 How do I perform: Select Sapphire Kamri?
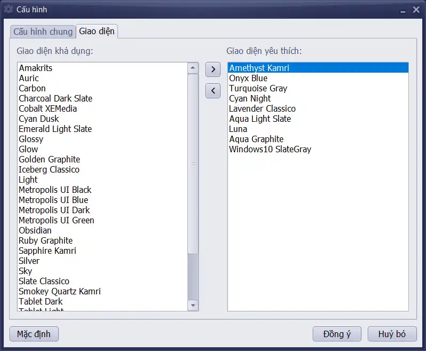point(102,251)
